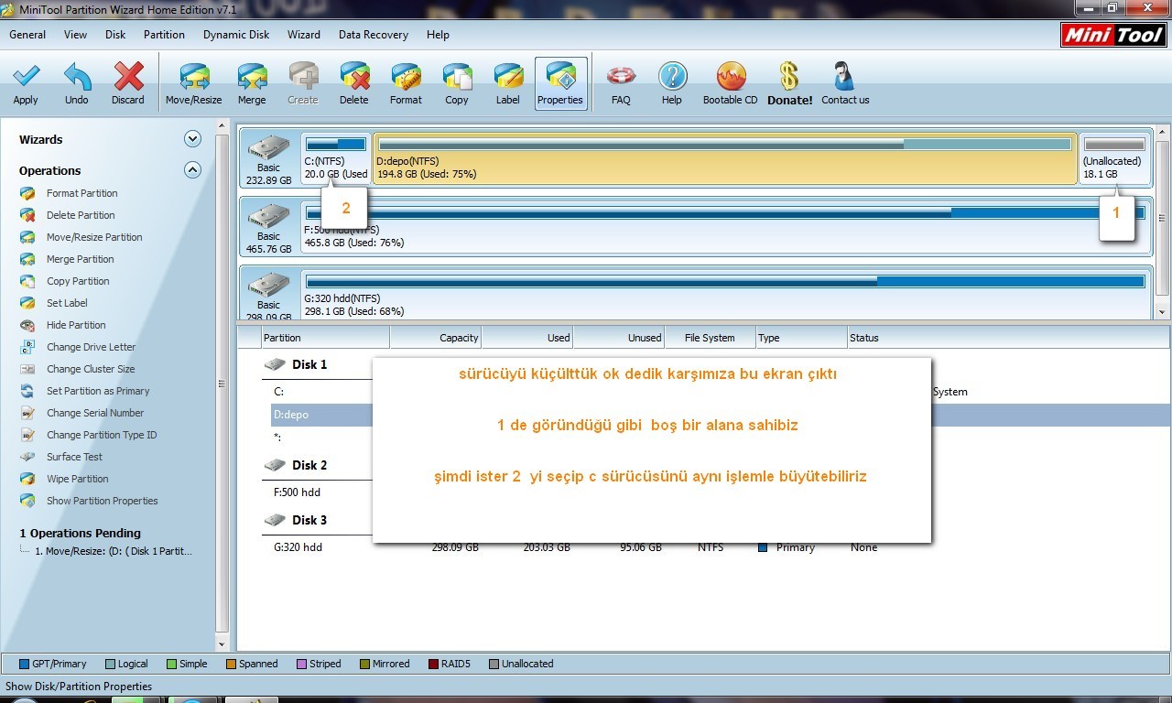Select the D:depo partition bar
The height and width of the screenshot is (703, 1172).
click(x=725, y=158)
